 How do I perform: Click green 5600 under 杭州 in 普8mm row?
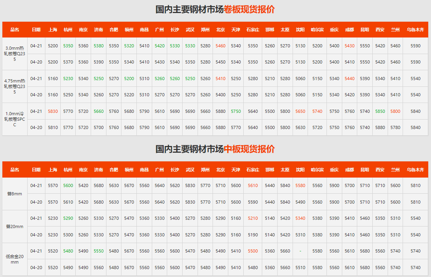coord(68,185)
